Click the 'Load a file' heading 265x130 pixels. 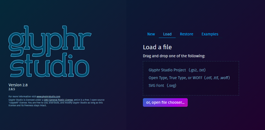tap(157, 47)
